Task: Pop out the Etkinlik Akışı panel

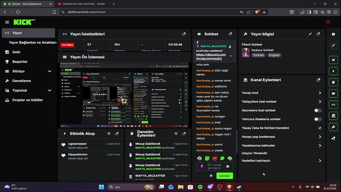Action: [x=117, y=134]
